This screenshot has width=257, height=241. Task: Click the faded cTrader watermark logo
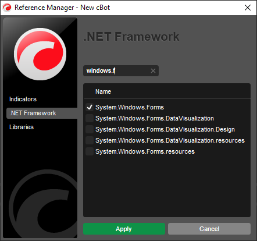click(43, 204)
